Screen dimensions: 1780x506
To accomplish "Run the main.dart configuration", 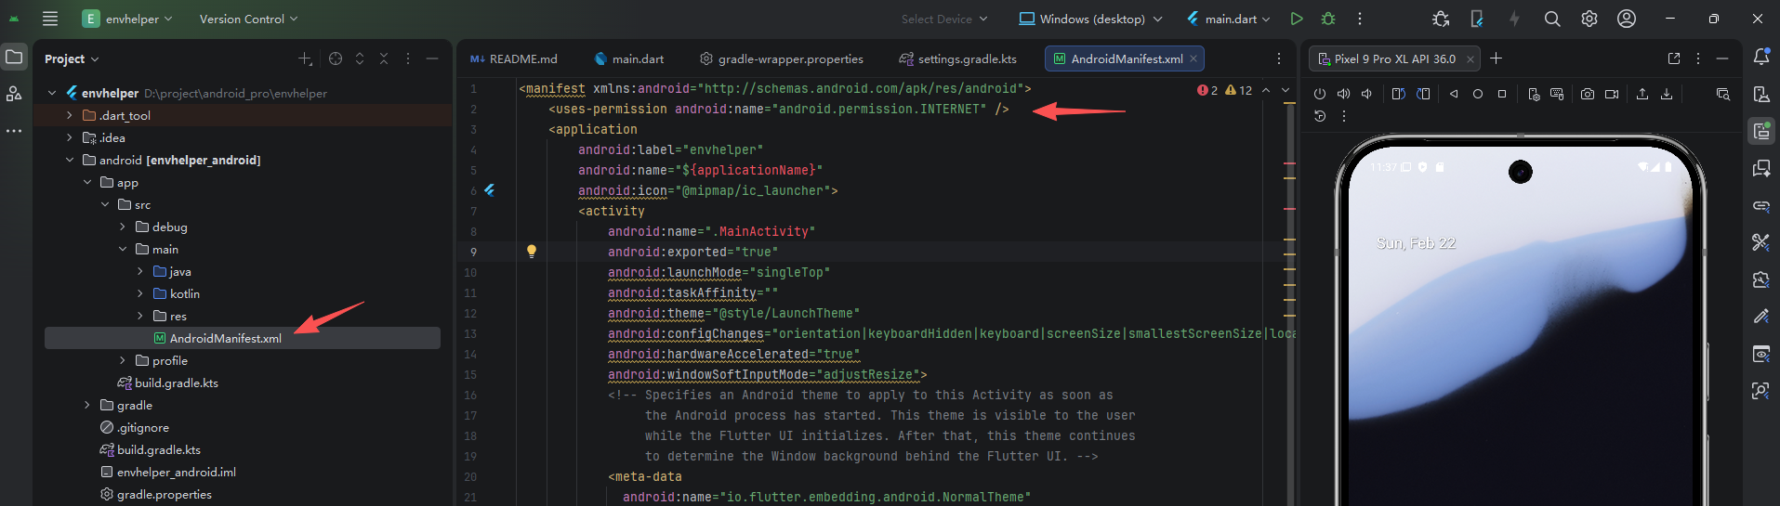I will 1297,19.
